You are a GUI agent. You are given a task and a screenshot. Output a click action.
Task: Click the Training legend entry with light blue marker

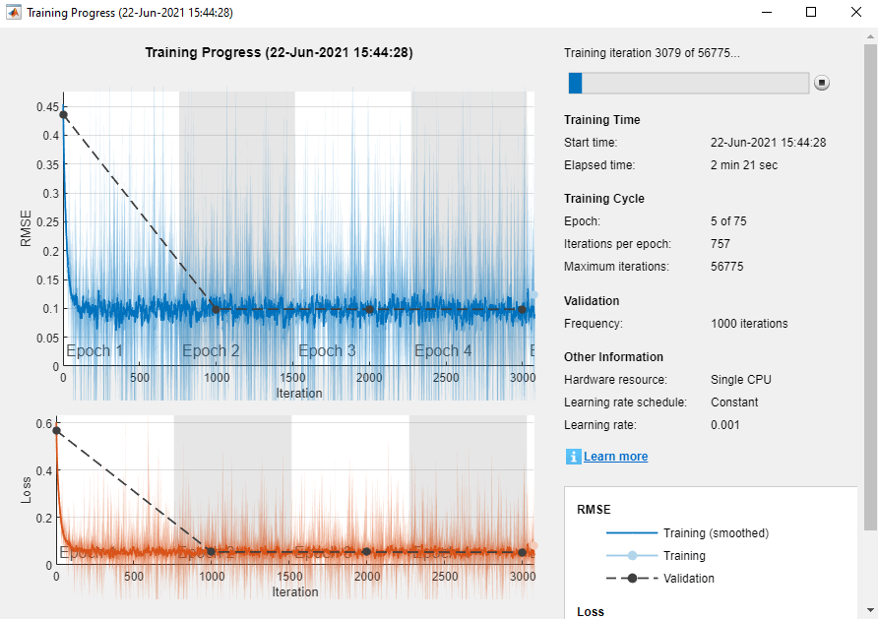(x=656, y=556)
